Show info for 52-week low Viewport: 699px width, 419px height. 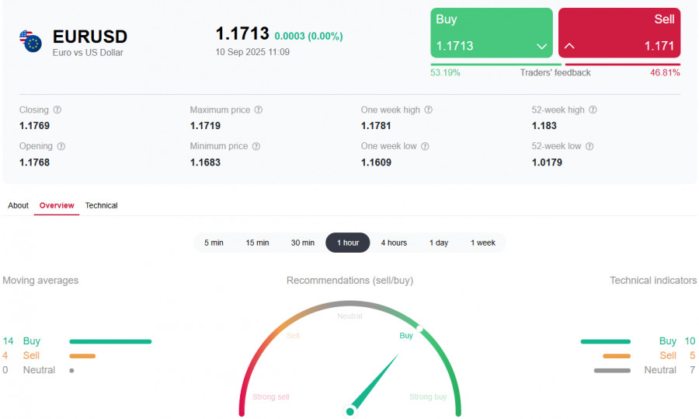point(589,146)
